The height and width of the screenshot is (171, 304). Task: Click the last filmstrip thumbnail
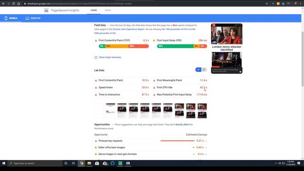point(202,111)
